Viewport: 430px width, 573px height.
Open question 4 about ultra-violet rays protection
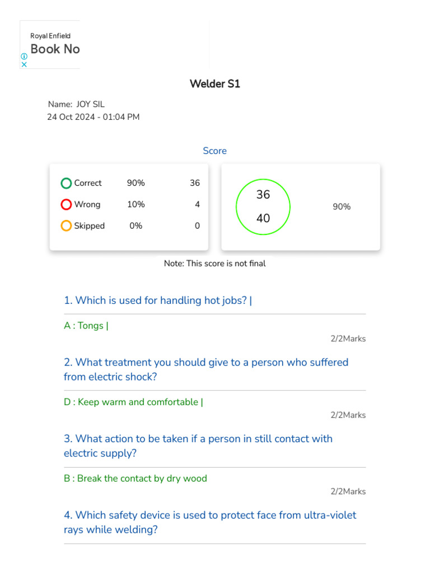209,522
